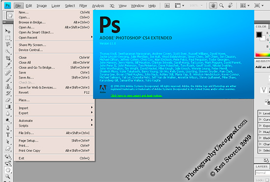Open the Image menu

pyautogui.click(x=42, y=6)
